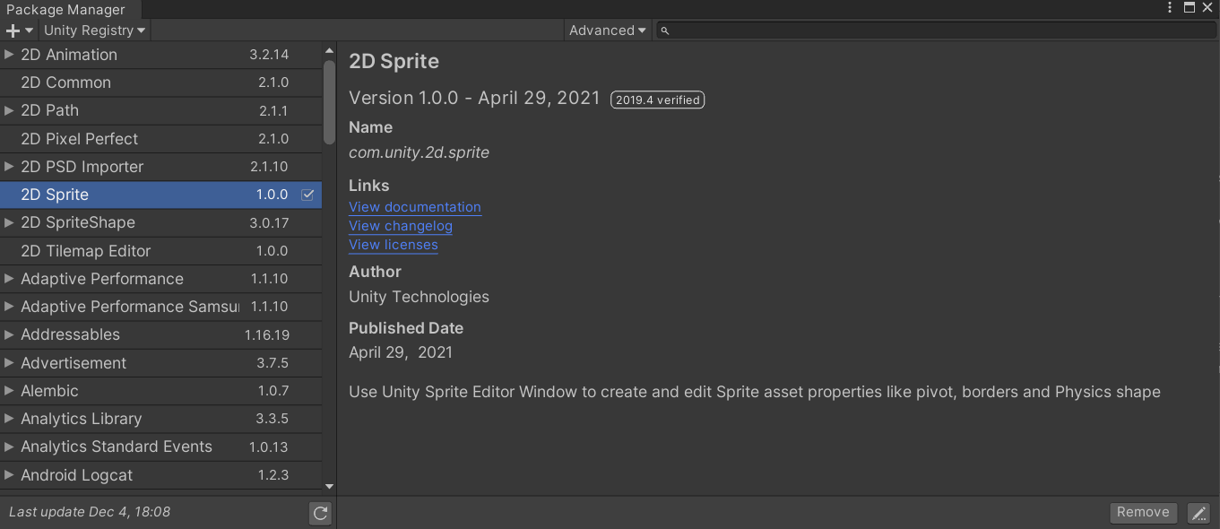Select the Android Logcat package name

76,475
